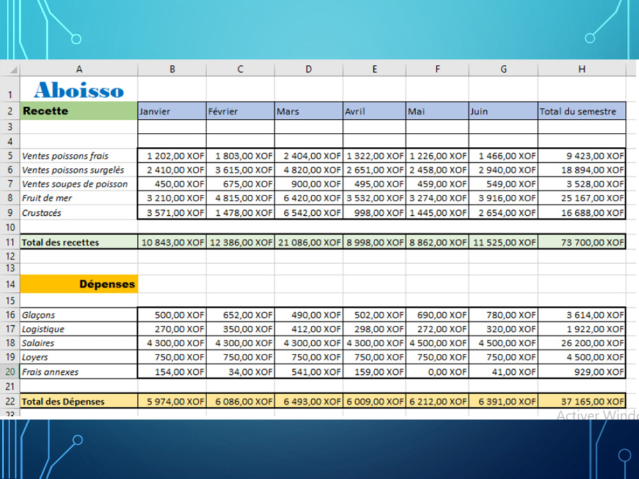Click cell with 4 500,00 XOF in Loyers row
Screen dimensions: 639x479
tap(581, 357)
